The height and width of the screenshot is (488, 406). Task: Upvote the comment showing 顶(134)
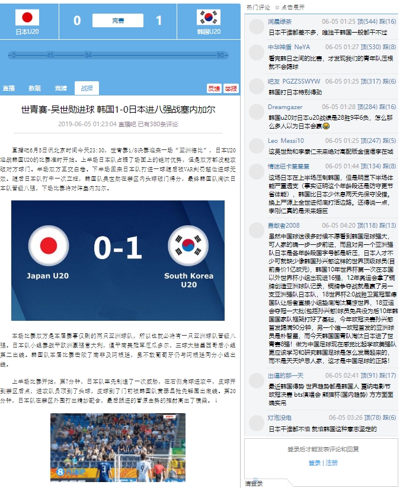pyautogui.click(x=370, y=166)
